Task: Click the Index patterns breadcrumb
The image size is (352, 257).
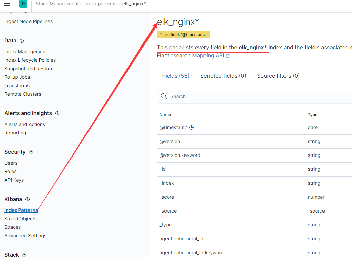Action: [x=100, y=4]
